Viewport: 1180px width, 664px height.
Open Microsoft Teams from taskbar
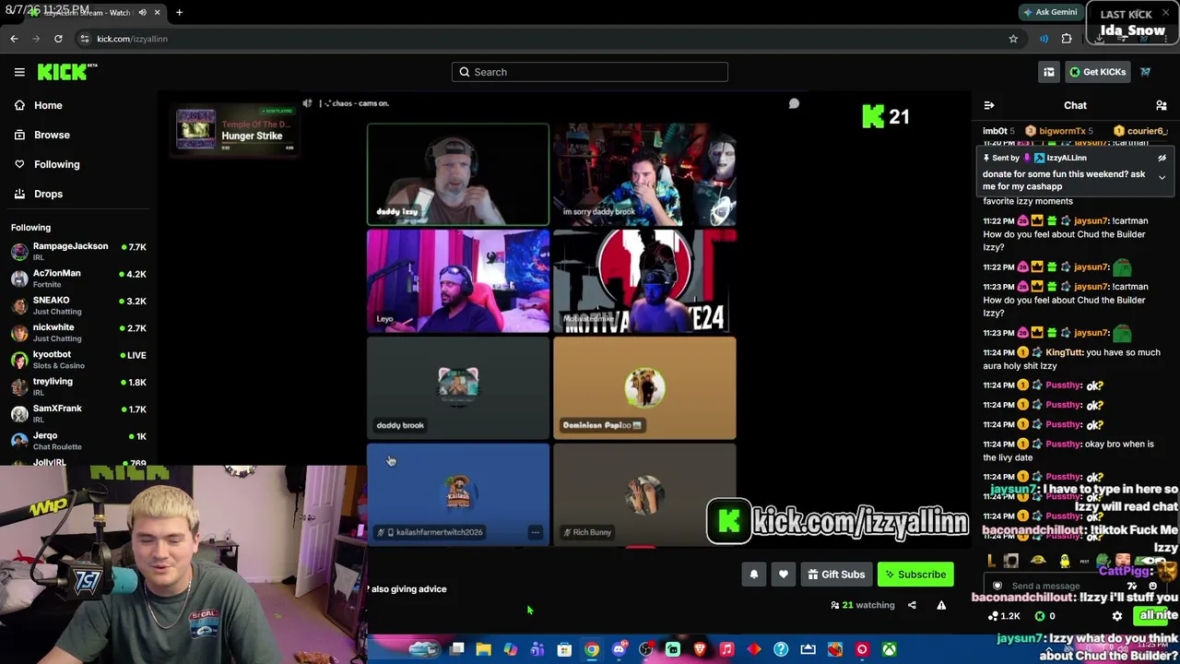pos(537,650)
